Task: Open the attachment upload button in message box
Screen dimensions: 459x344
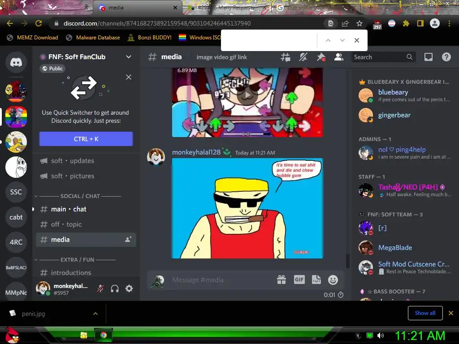Action: [x=158, y=280]
